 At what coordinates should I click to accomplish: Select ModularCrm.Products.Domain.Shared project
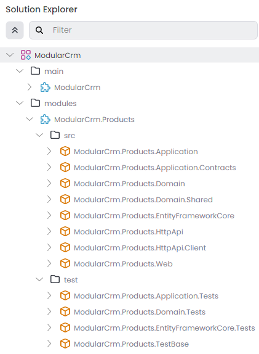(x=143, y=200)
